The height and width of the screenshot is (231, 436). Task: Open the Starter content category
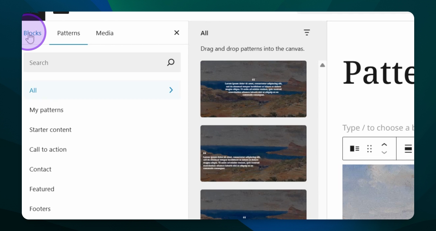(50, 130)
